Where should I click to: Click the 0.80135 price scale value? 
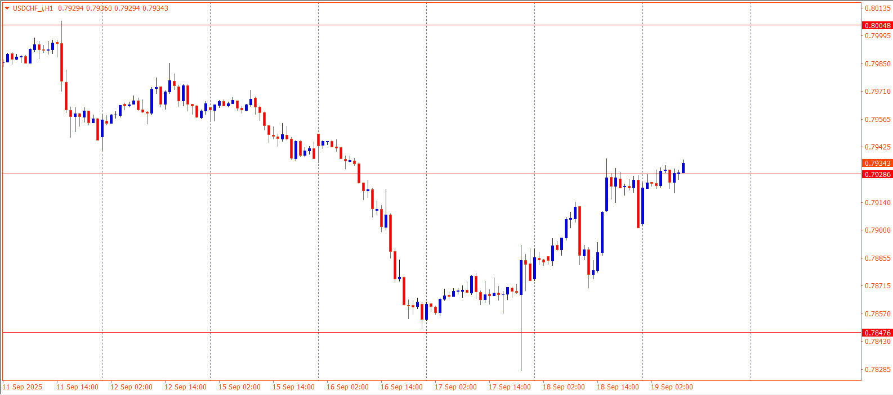click(878, 8)
